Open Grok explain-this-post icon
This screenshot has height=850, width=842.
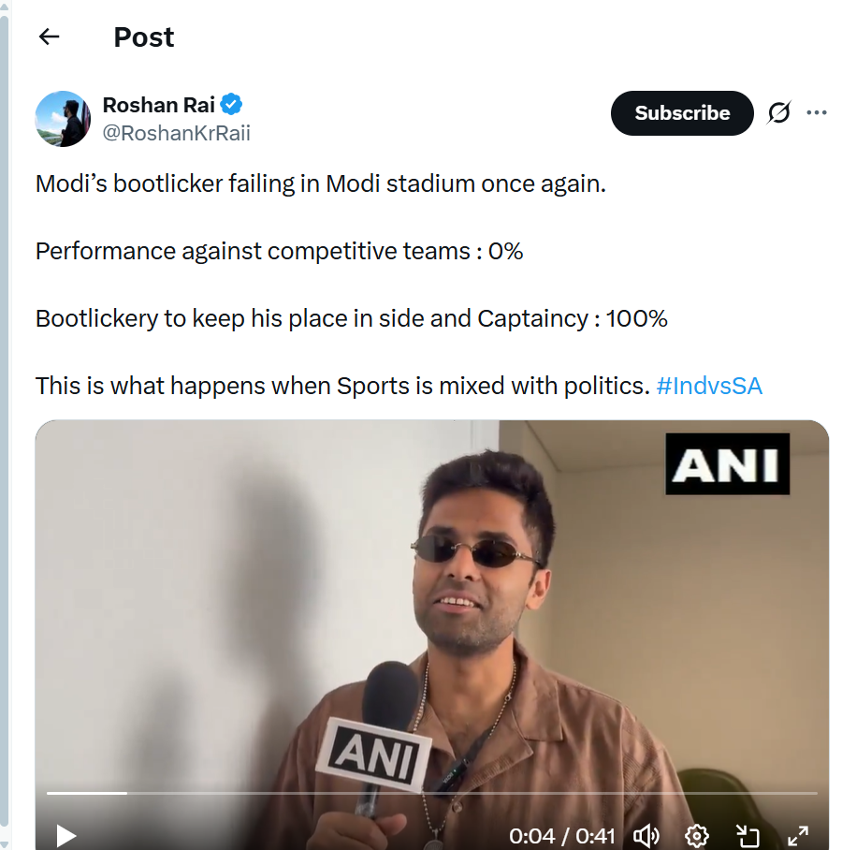(778, 113)
